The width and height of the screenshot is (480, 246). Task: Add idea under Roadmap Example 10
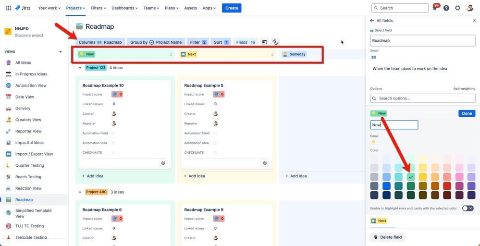pos(93,176)
